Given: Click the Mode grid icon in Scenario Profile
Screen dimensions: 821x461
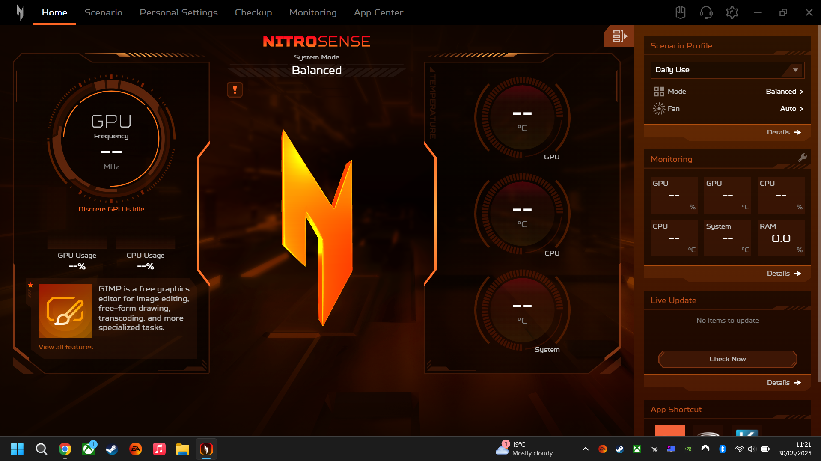Looking at the screenshot, I should (x=659, y=92).
